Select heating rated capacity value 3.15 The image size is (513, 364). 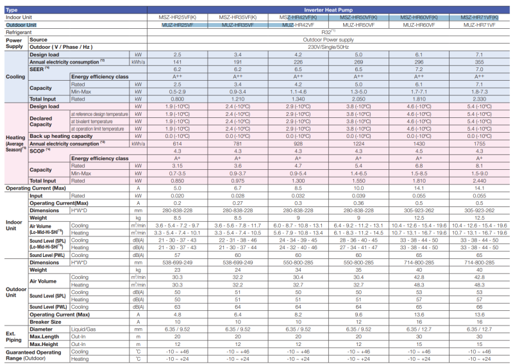click(x=178, y=166)
